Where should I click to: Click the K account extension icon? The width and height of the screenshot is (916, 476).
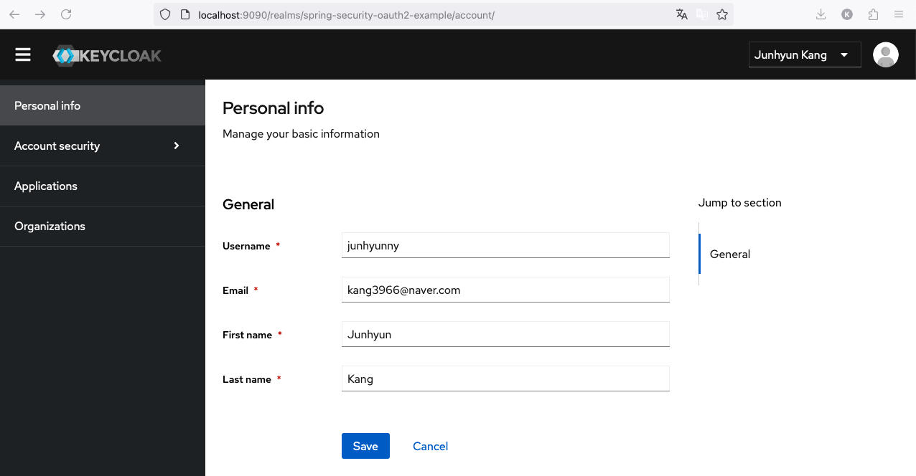847,14
